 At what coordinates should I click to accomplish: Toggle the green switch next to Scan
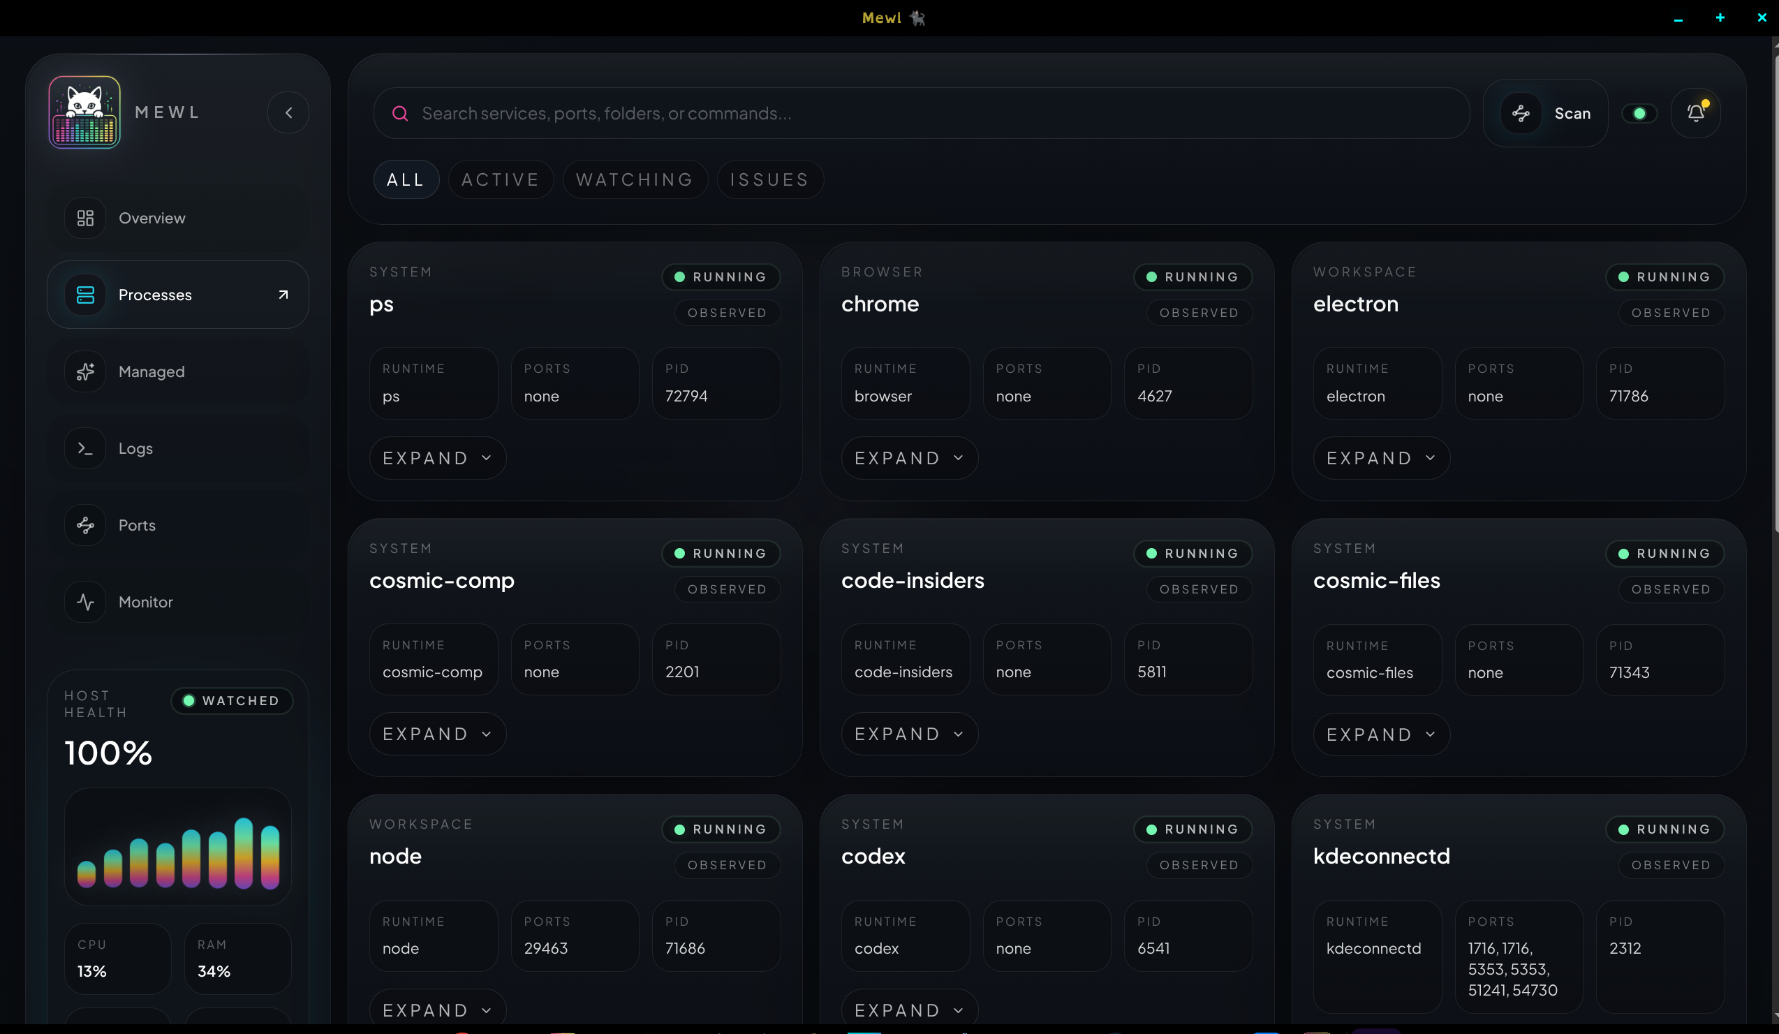click(x=1639, y=113)
